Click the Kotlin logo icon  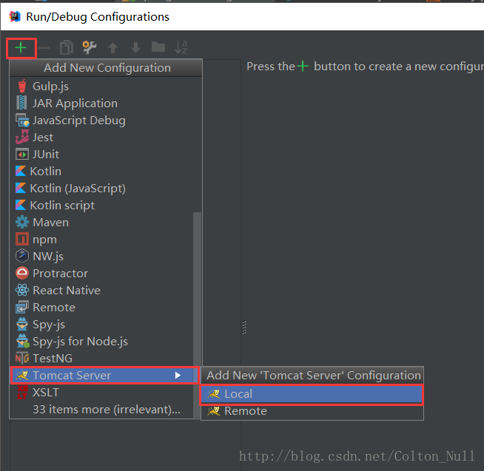coord(21,171)
